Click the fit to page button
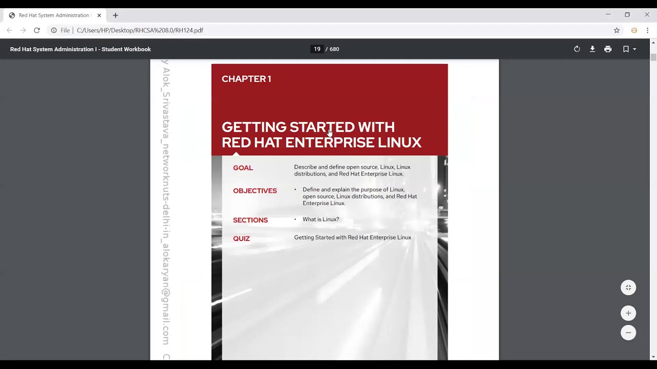657x369 pixels. click(x=628, y=288)
